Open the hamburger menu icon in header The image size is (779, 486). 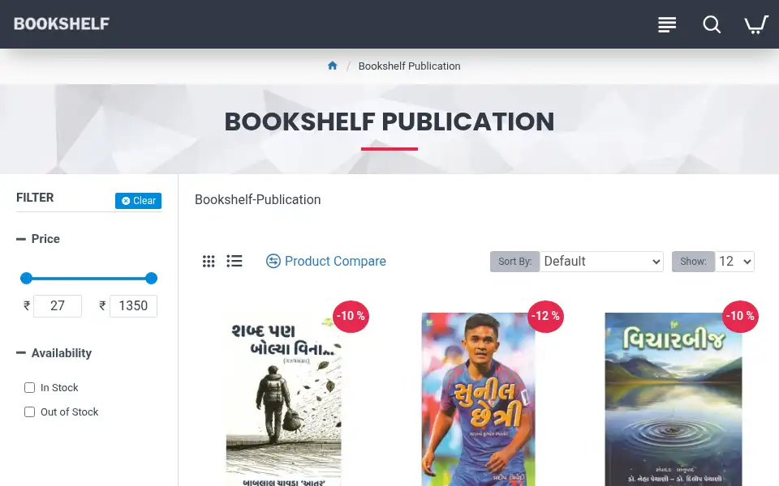pos(667,24)
